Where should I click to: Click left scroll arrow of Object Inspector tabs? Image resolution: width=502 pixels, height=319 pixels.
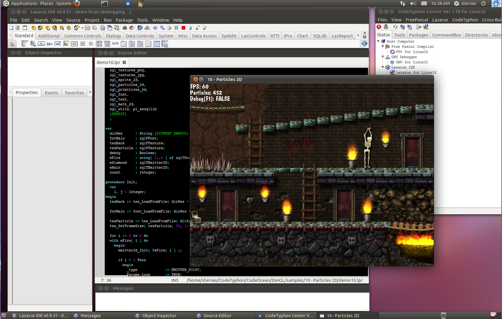10,92
